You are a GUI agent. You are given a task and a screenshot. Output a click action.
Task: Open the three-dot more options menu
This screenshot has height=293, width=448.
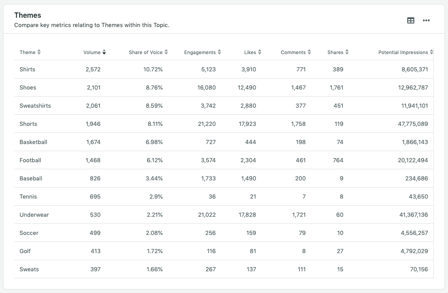426,20
